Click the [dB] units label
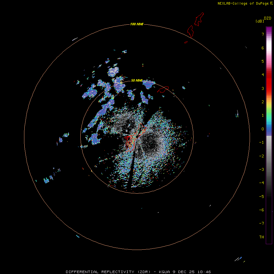274x274 pixels. click(x=260, y=21)
